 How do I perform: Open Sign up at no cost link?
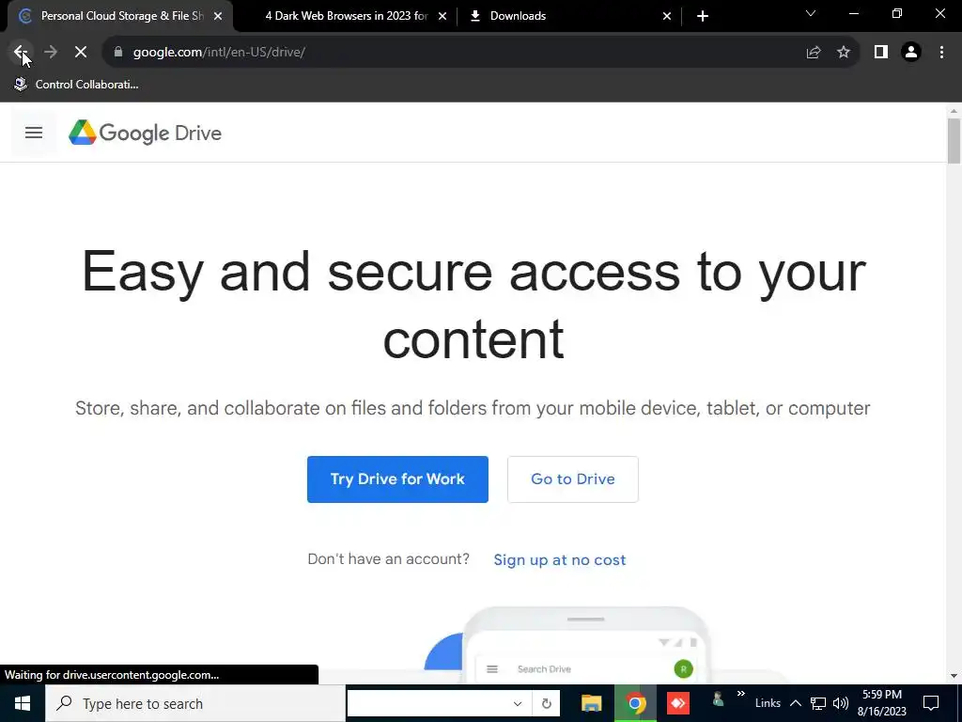coord(560,560)
